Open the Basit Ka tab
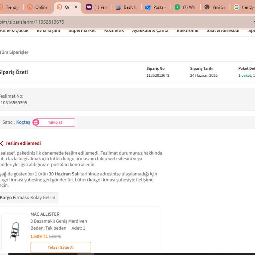Viewport: 255px width, 255px height. [x=127, y=7]
